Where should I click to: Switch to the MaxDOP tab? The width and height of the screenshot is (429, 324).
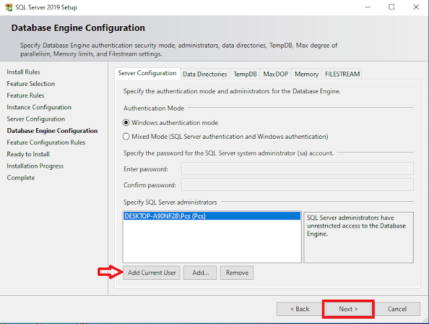click(x=275, y=74)
